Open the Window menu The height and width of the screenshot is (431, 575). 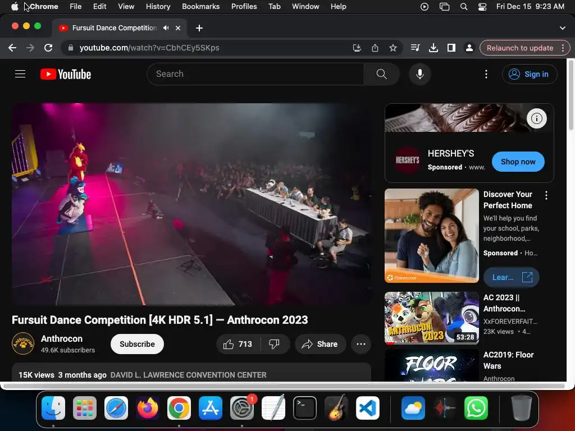click(305, 6)
